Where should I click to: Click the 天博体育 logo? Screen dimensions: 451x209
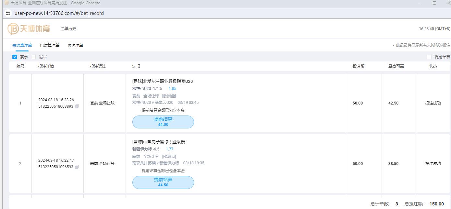tap(29, 29)
